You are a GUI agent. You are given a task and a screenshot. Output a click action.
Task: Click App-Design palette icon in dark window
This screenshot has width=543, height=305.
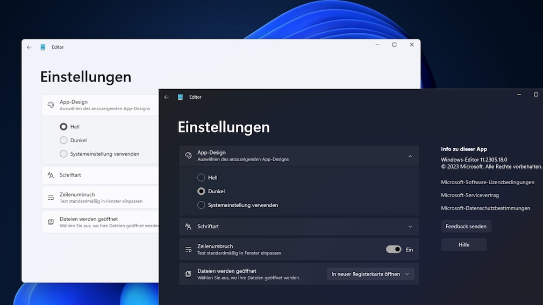[188, 156]
